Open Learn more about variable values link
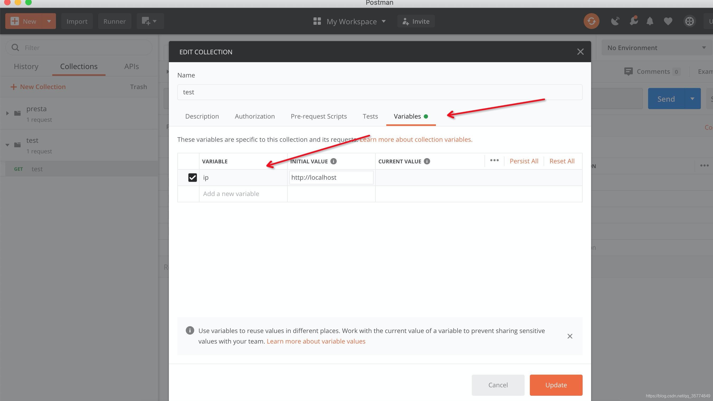The height and width of the screenshot is (401, 713). (316, 341)
